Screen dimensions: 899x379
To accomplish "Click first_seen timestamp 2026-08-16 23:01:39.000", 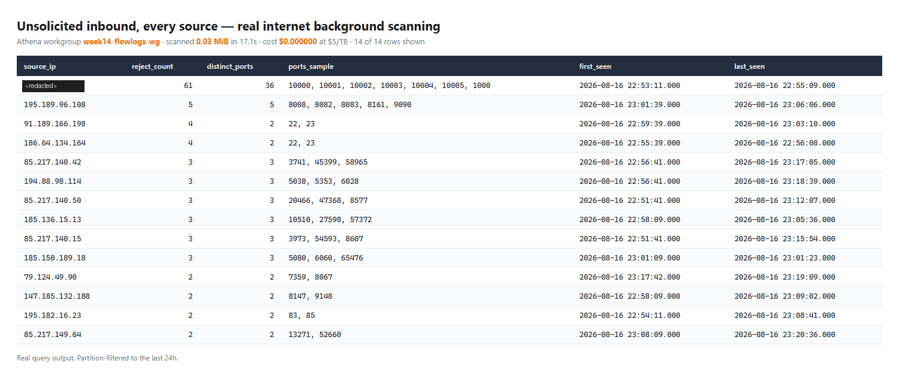I will click(630, 105).
